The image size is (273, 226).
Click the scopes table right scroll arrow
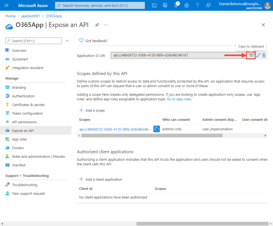click(265, 136)
